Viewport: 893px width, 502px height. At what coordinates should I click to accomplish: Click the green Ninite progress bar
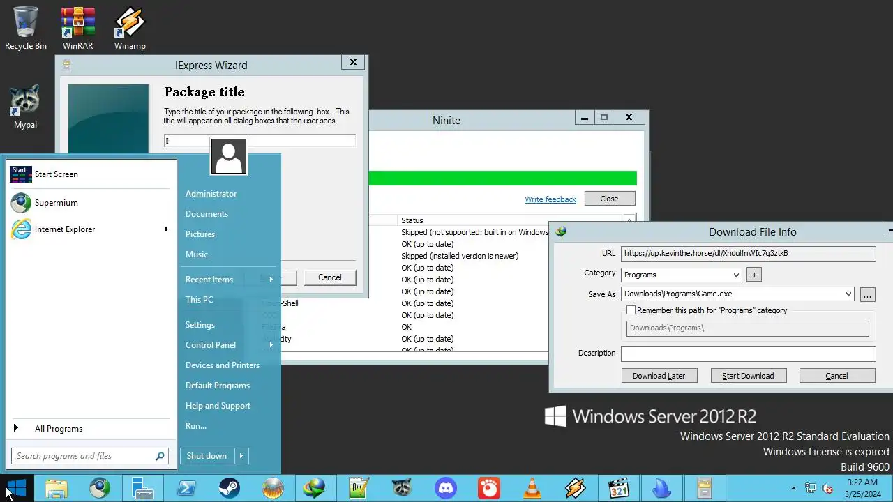click(502, 178)
